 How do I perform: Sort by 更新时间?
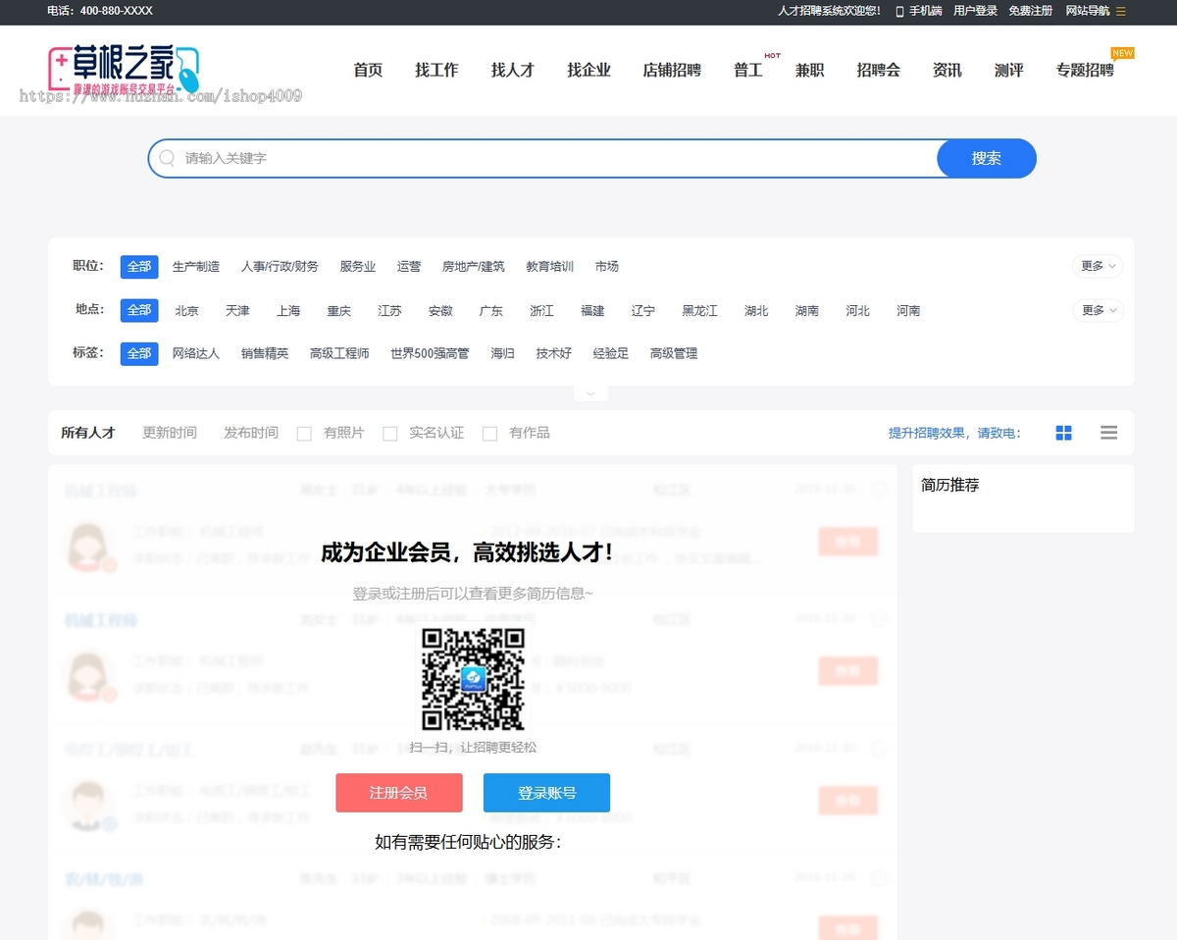170,433
